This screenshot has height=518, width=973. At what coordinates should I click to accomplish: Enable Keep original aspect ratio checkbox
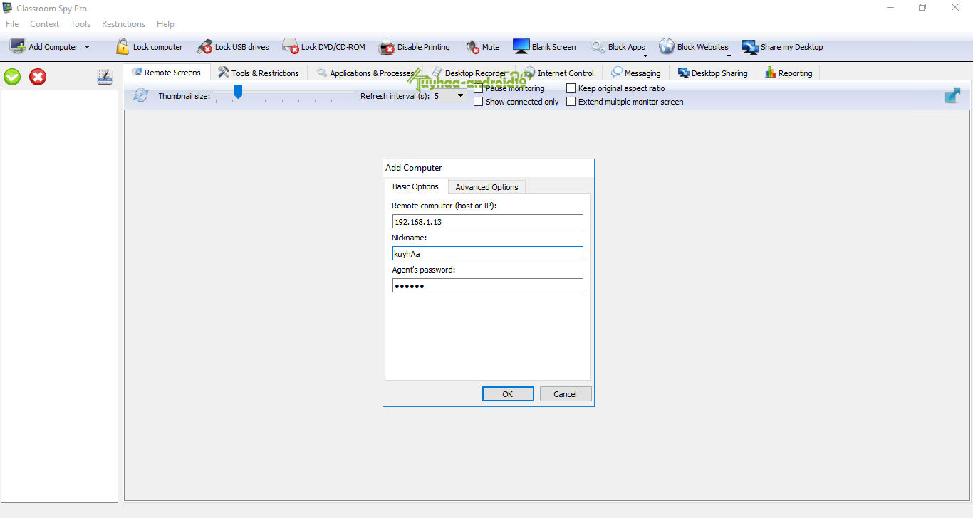tap(571, 88)
